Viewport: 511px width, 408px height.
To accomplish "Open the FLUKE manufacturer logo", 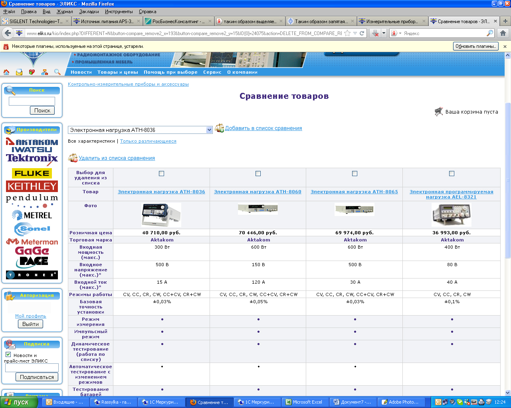I will click(x=32, y=173).
